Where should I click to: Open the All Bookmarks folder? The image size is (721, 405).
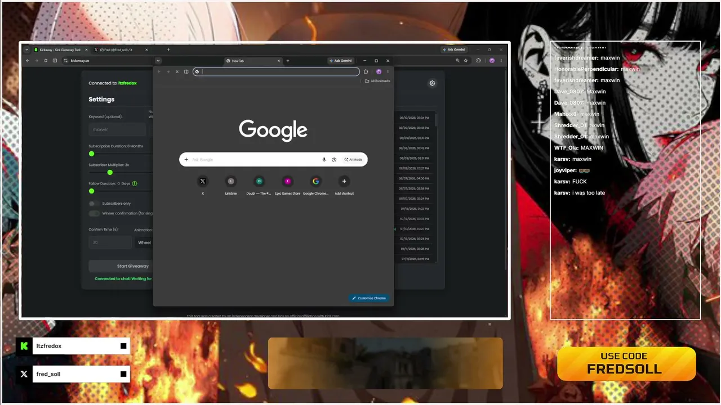coord(377,81)
